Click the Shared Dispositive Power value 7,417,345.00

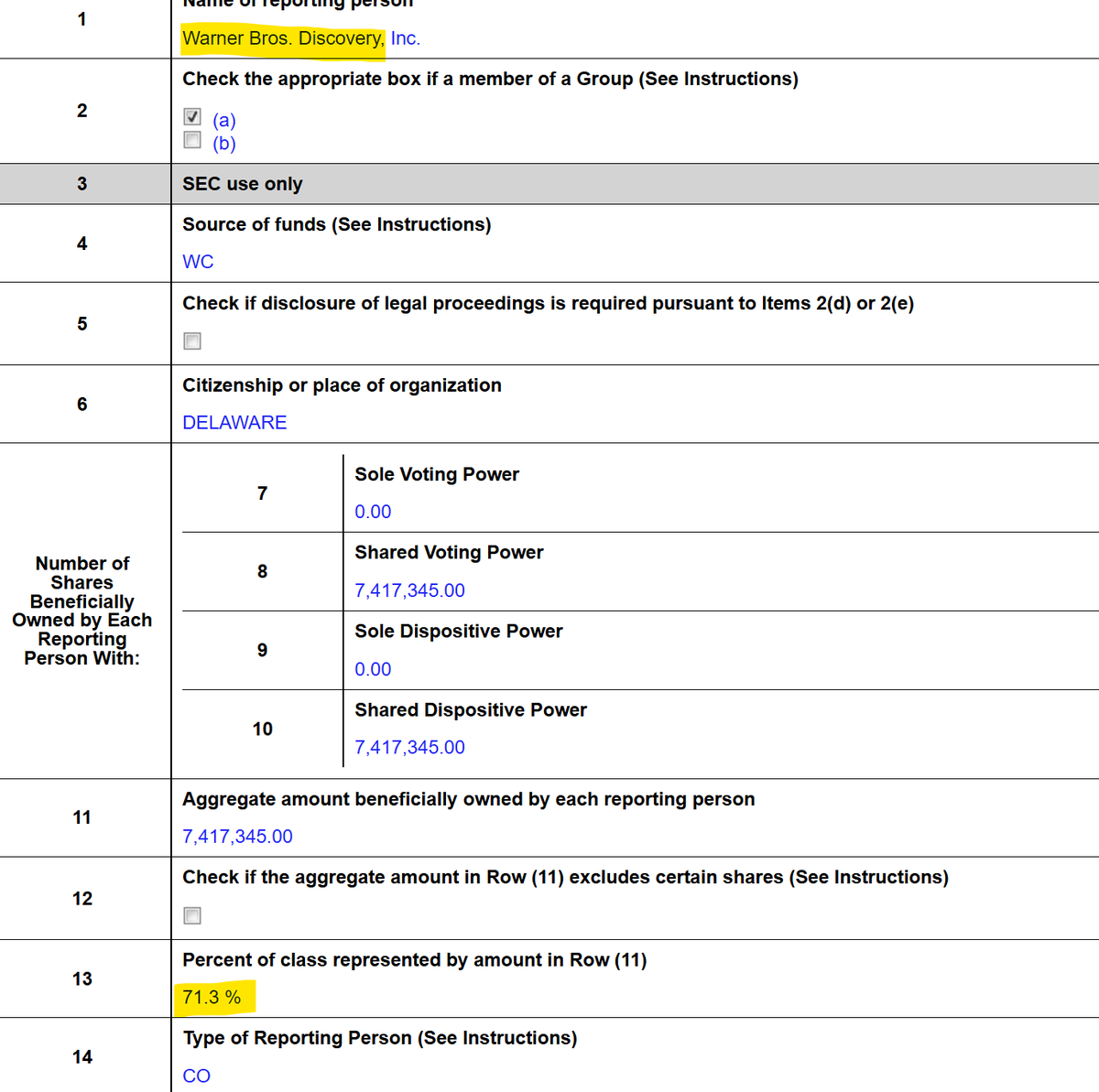[409, 748]
